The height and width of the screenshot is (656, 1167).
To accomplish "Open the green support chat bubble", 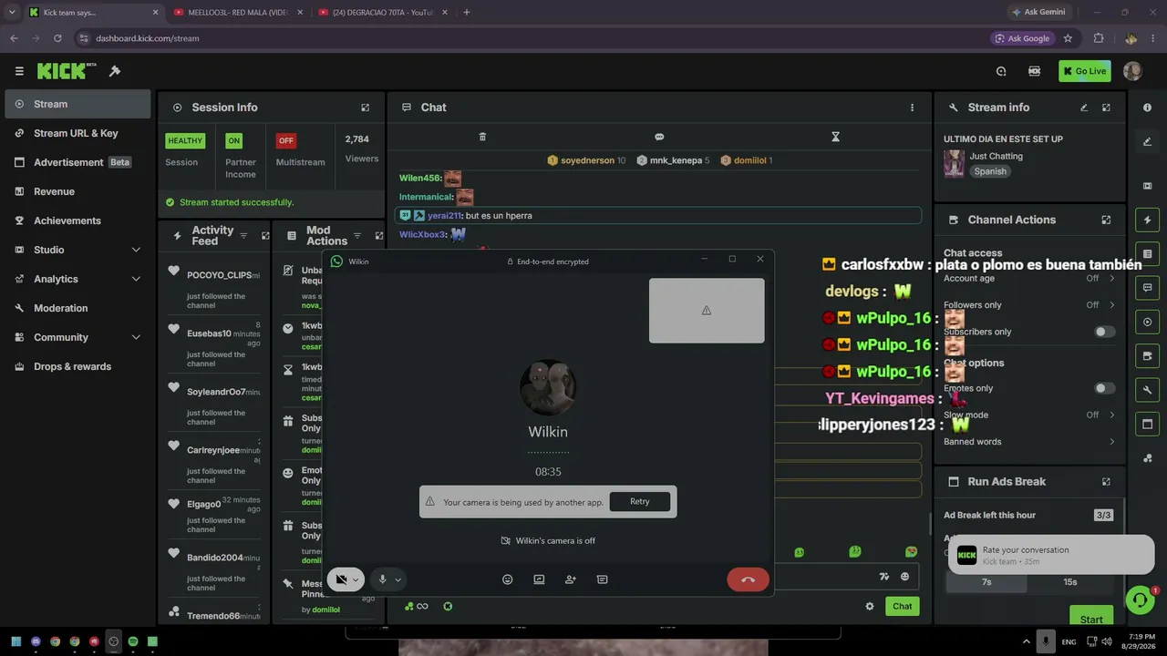I will pyautogui.click(x=1140, y=600).
